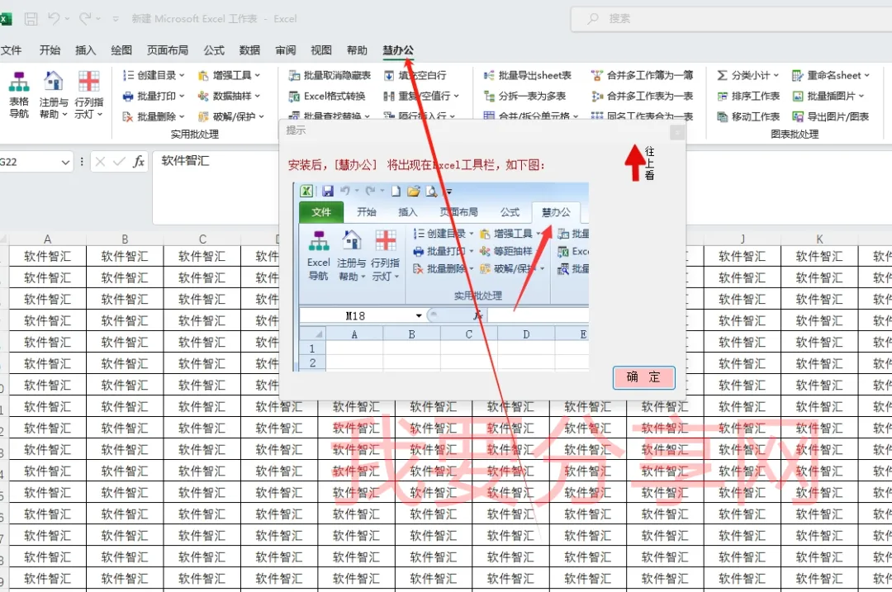Switch to the 数据 ribbon tab
The width and height of the screenshot is (892, 592).
click(x=249, y=50)
